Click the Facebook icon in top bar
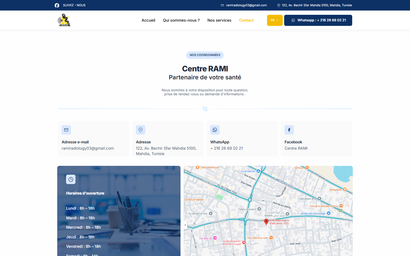 [x=57, y=5]
